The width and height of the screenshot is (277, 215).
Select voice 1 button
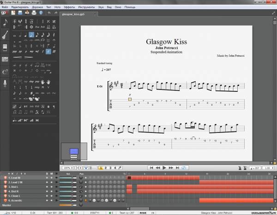(101, 168)
